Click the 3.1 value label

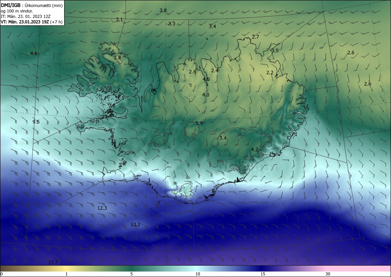tap(119, 20)
